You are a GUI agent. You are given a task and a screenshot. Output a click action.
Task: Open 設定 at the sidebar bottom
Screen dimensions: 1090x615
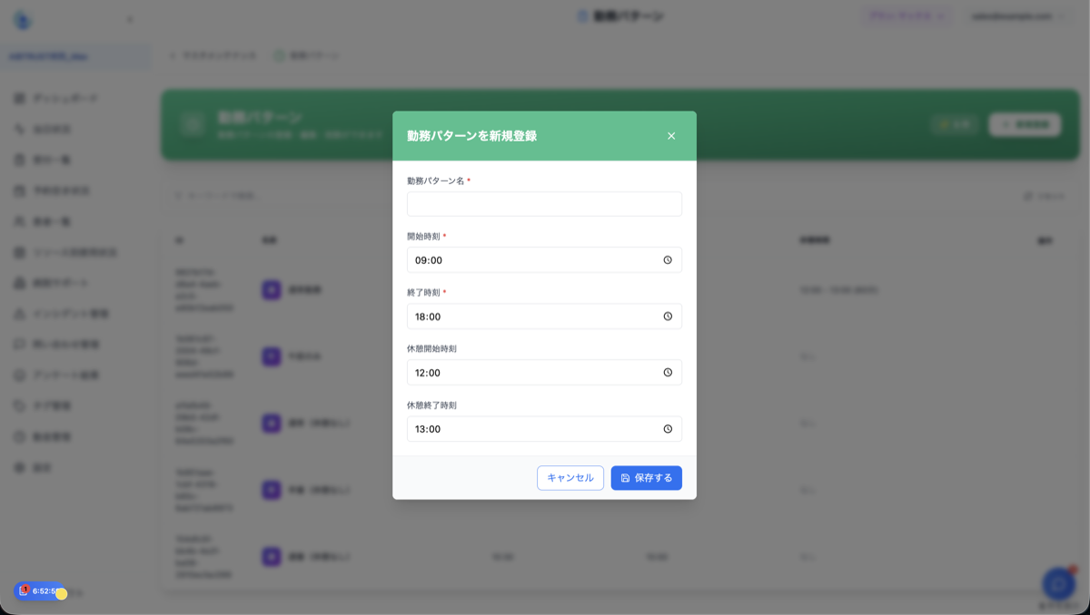(x=42, y=468)
